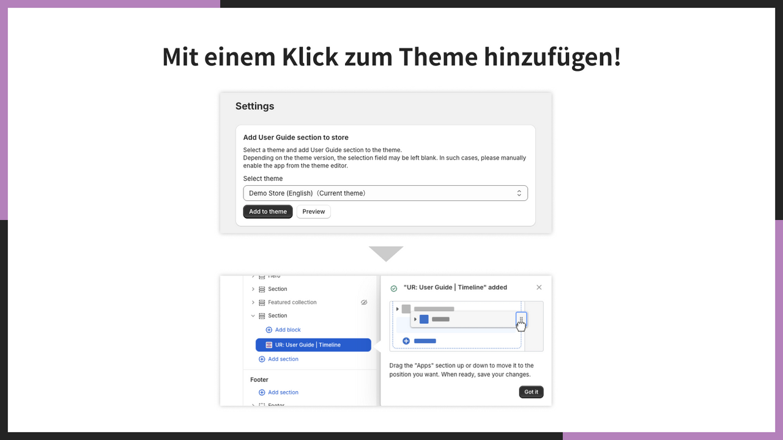Viewport: 783px width, 440px height.
Task: Select the Featured collection row label
Action: pyautogui.click(x=292, y=302)
